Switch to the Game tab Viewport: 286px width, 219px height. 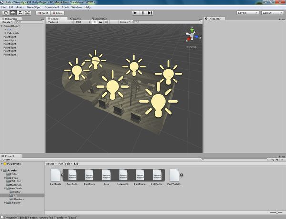76,19
